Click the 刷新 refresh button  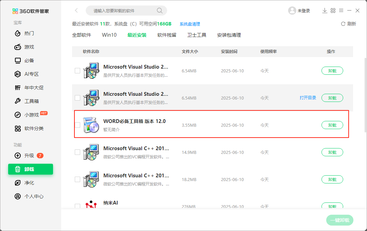[x=349, y=24]
